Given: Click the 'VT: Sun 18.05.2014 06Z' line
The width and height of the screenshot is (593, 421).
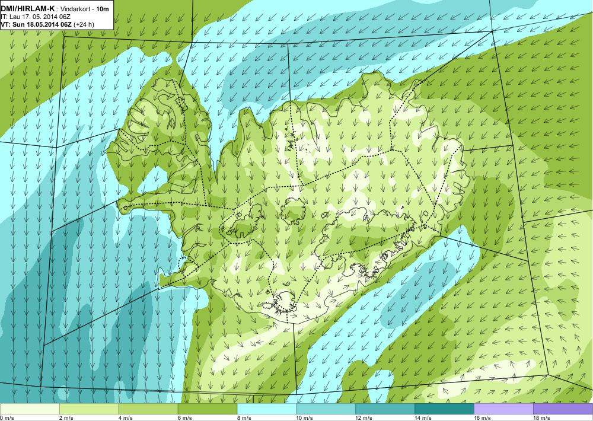Looking at the screenshot, I should (36, 24).
